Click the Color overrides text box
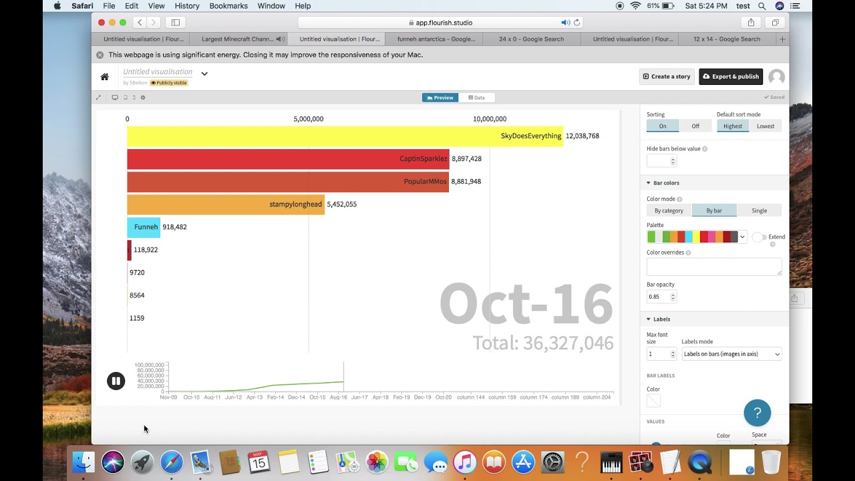Viewport: 855px width, 481px height. point(714,267)
